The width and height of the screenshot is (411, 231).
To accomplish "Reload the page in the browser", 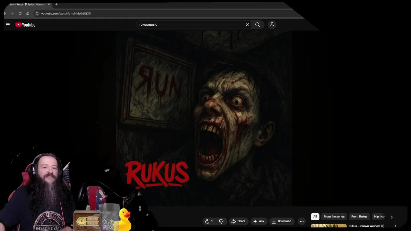I will [x=20, y=13].
